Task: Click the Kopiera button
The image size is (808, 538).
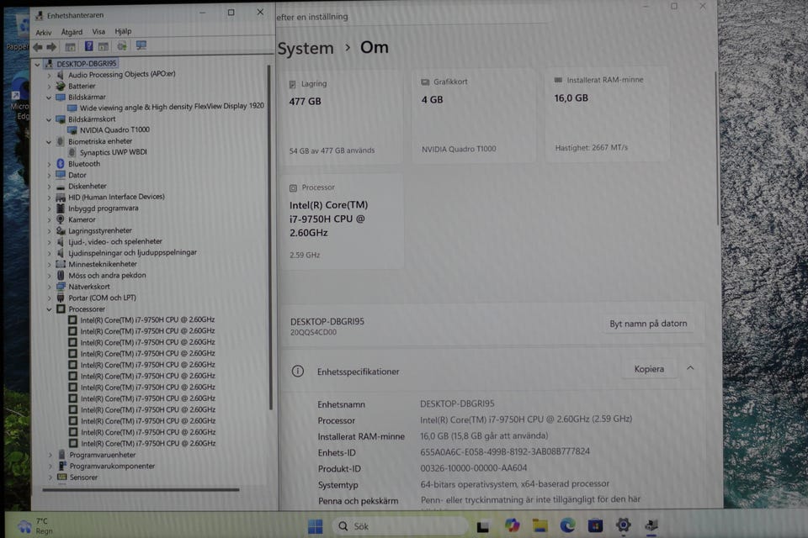Action: 649,369
